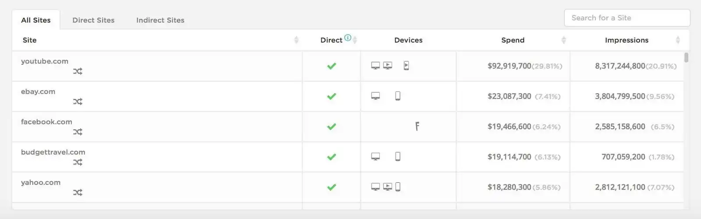Click the 2,812,121,100 impressions value
This screenshot has width=701, height=219.
pos(620,187)
